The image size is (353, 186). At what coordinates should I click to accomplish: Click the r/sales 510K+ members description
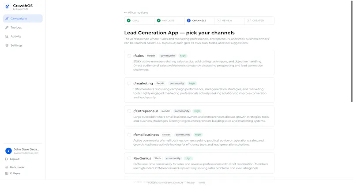[198, 66]
